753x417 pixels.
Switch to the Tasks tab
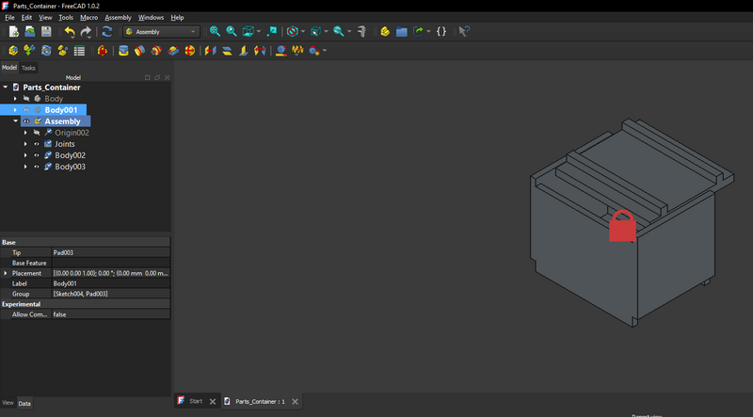pos(28,68)
